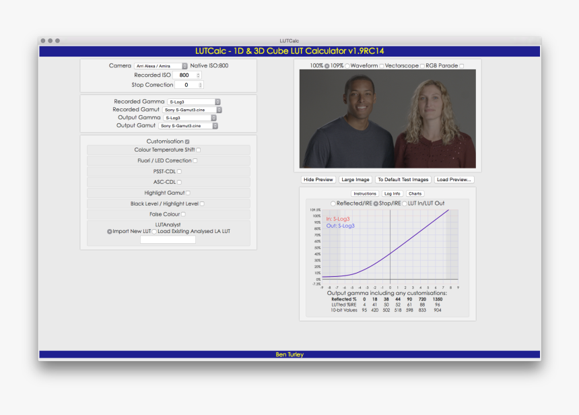Enable Colour Temperature Shift checkbox
Image resolution: width=579 pixels, height=415 pixels.
(x=198, y=150)
